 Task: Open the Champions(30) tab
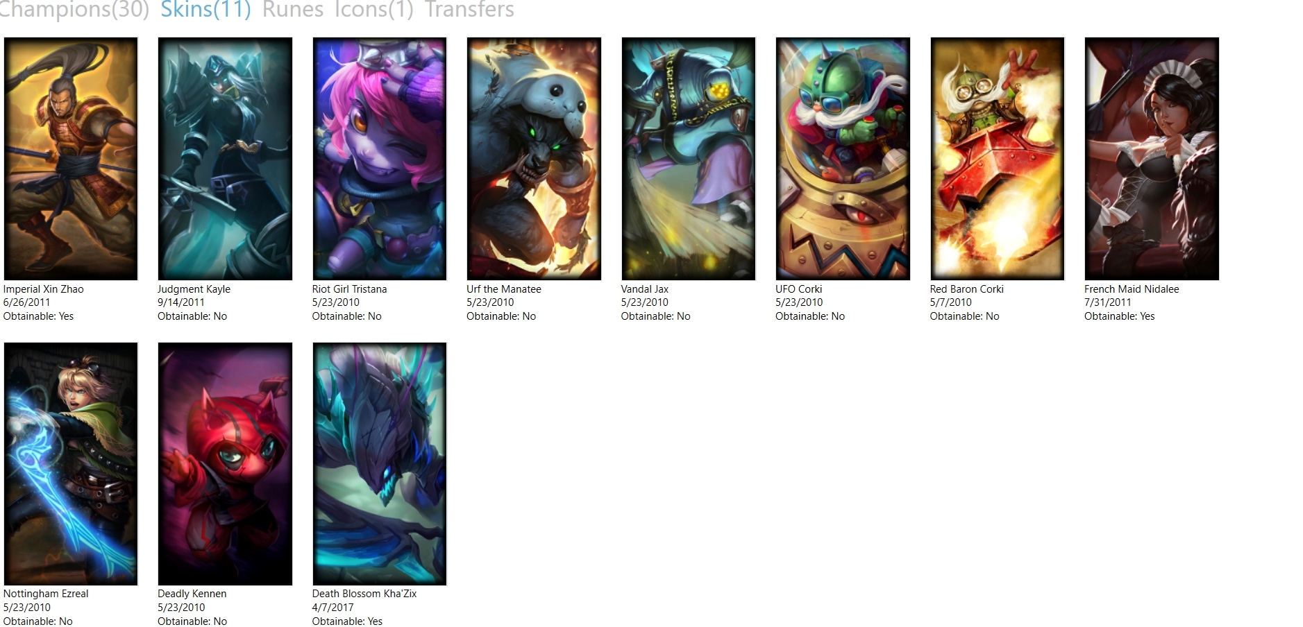pos(73,10)
